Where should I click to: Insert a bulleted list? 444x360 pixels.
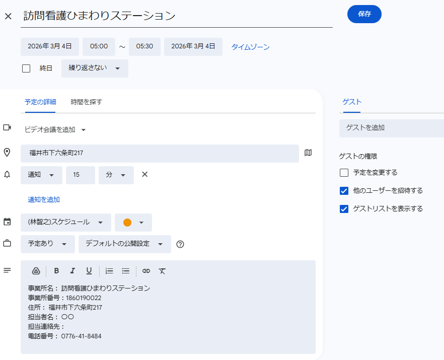pyautogui.click(x=126, y=271)
